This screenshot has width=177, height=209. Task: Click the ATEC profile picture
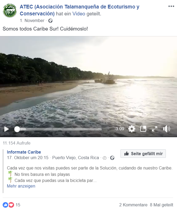coord(10,11)
